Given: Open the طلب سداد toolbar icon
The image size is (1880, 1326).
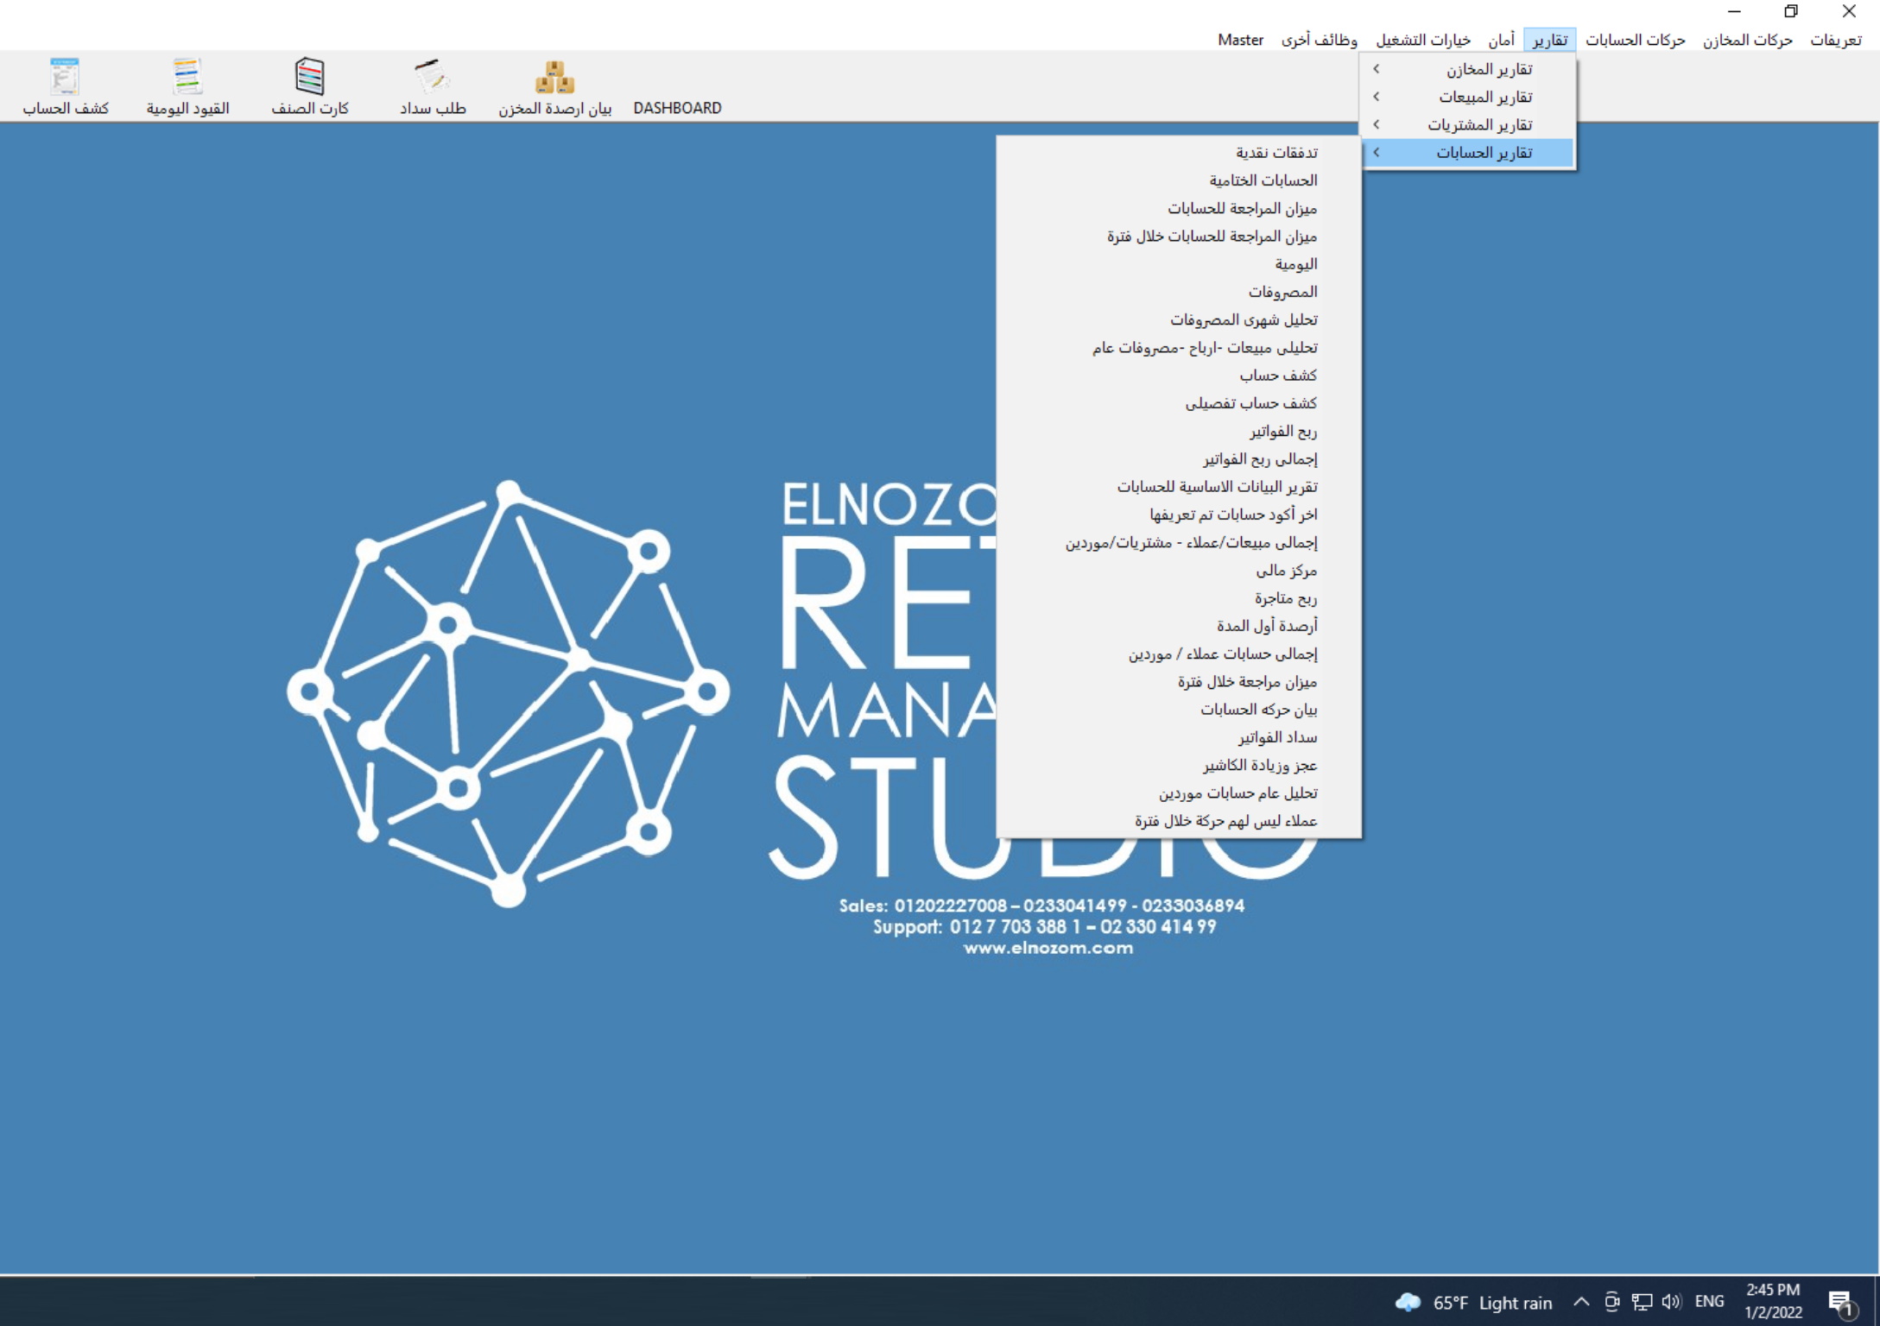Looking at the screenshot, I should (433, 86).
